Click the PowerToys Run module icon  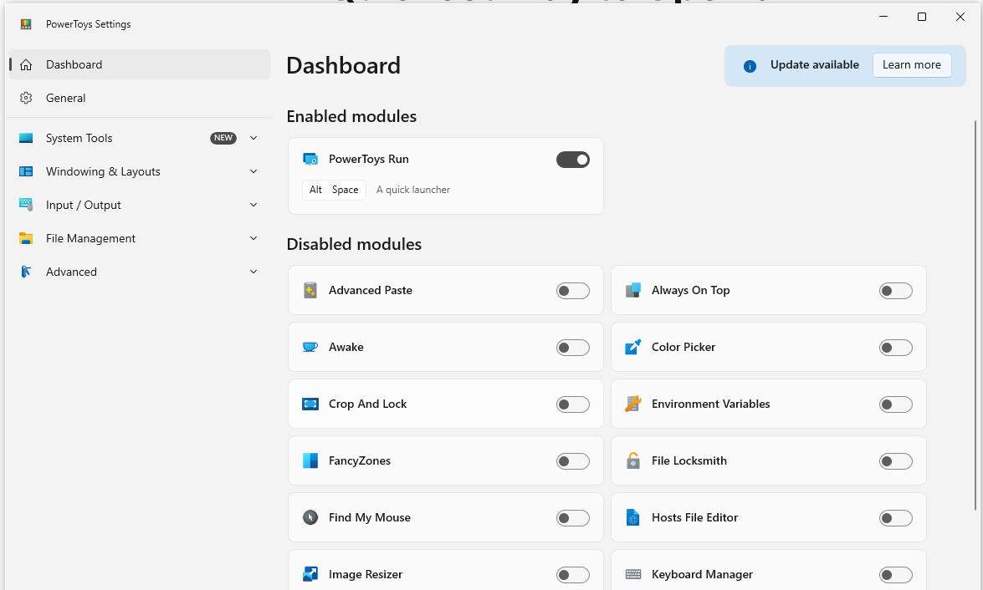pyautogui.click(x=310, y=159)
